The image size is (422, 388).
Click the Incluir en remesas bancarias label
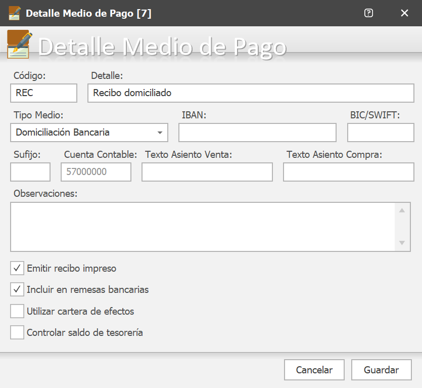(88, 290)
